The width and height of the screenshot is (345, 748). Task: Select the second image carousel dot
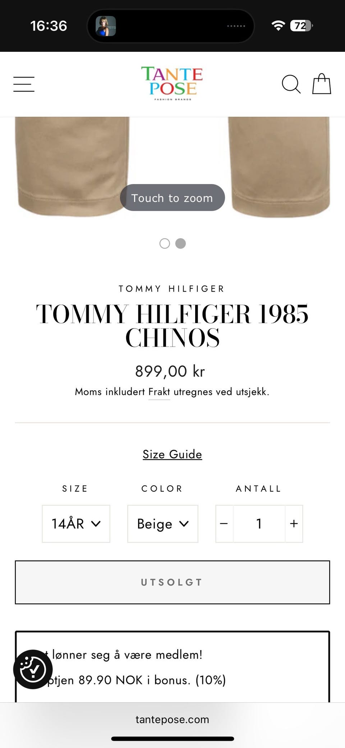(x=180, y=243)
